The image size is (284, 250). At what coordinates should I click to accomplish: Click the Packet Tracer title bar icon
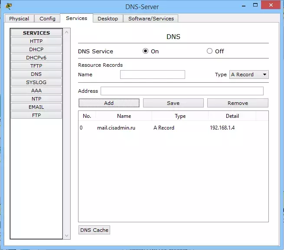[x=9, y=6]
